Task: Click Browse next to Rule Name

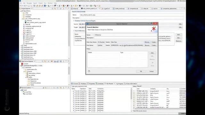Action: (147, 45)
